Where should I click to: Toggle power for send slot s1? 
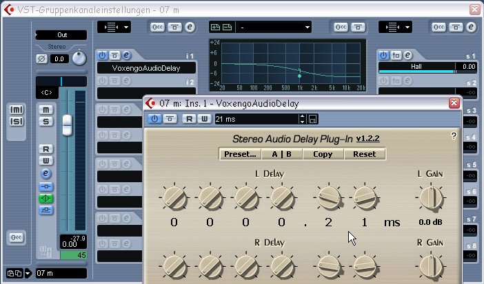click(x=383, y=56)
